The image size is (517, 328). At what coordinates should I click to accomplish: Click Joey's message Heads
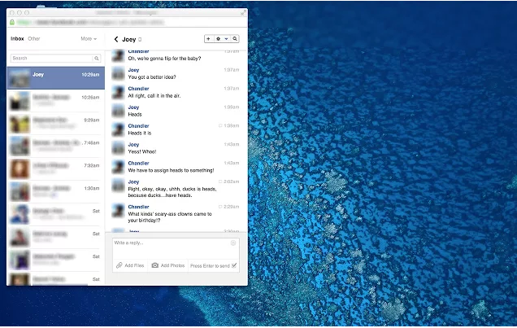click(x=135, y=114)
